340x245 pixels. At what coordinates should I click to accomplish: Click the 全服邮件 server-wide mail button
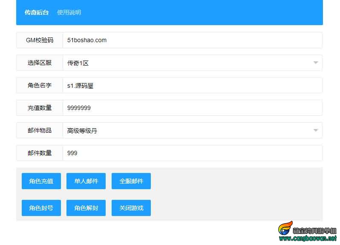click(x=131, y=181)
